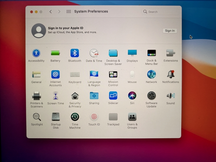Viewport: 216px width, 162px height.
Task: Open Printers & Scanners settings
Action: [36, 96]
